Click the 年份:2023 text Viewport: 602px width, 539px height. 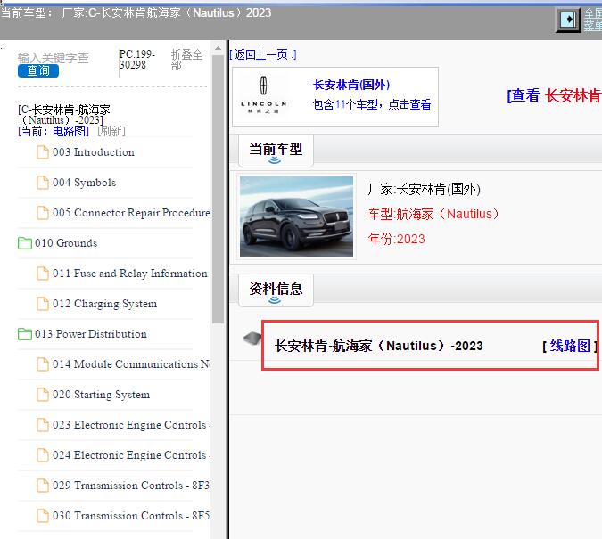396,239
